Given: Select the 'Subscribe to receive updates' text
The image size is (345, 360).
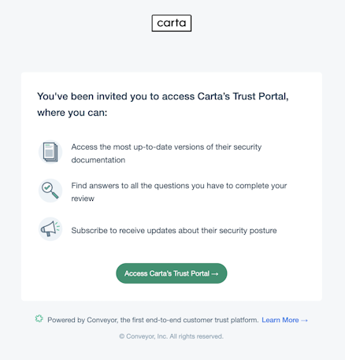Looking at the screenshot, I should (x=174, y=231).
